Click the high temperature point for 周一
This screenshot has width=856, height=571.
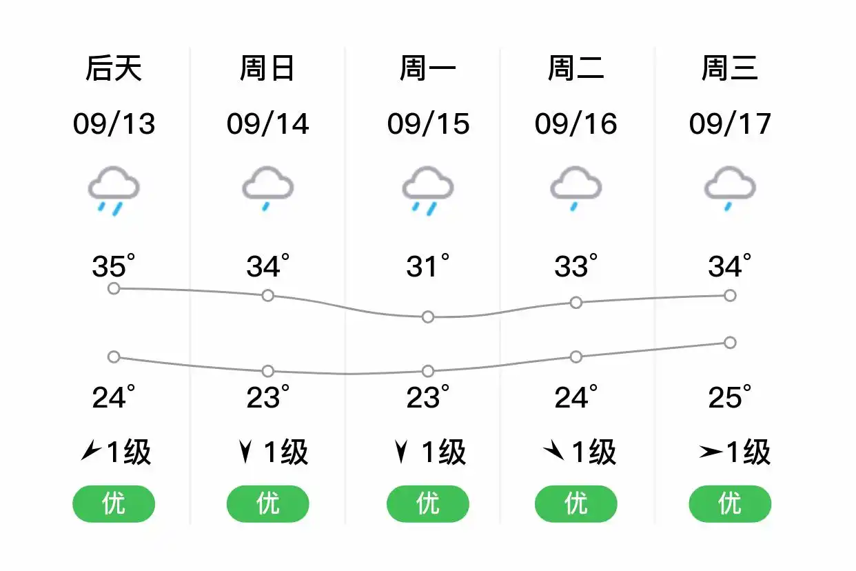[x=427, y=317]
